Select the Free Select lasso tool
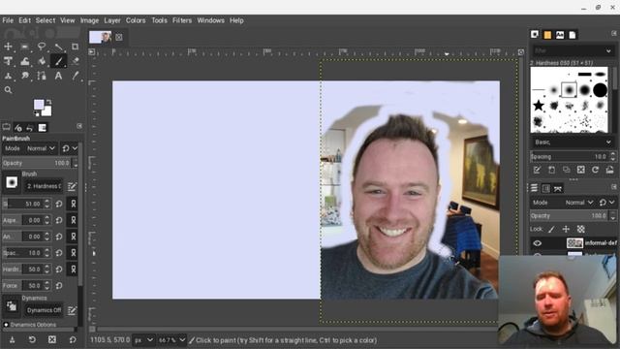620x349 pixels. (x=42, y=47)
